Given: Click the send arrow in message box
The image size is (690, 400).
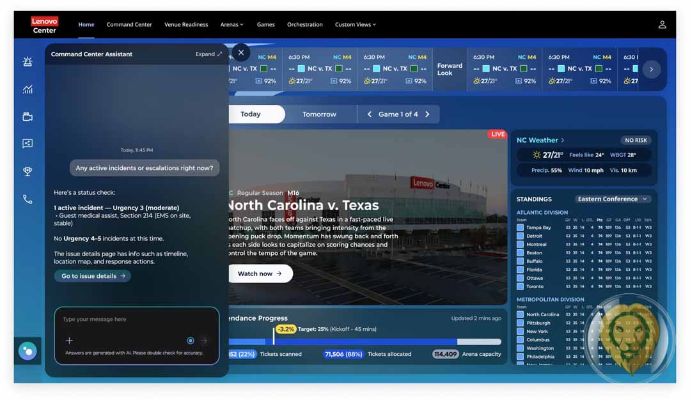Looking at the screenshot, I should tap(204, 340).
